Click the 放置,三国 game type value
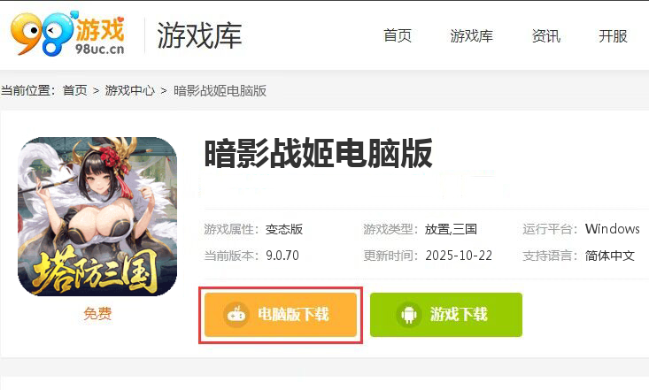 (x=451, y=229)
